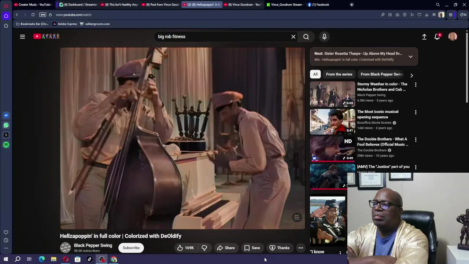The height and width of the screenshot is (264, 469).
Task: Show more filter chips with right arrow
Action: (411, 75)
